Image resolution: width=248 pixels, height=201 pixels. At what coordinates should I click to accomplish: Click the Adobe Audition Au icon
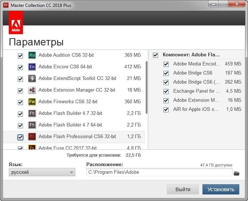(x=32, y=55)
